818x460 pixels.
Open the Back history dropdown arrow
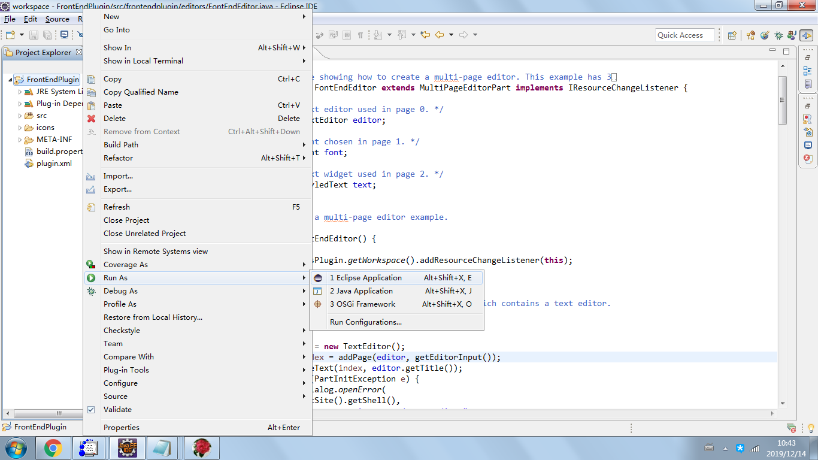coord(451,35)
